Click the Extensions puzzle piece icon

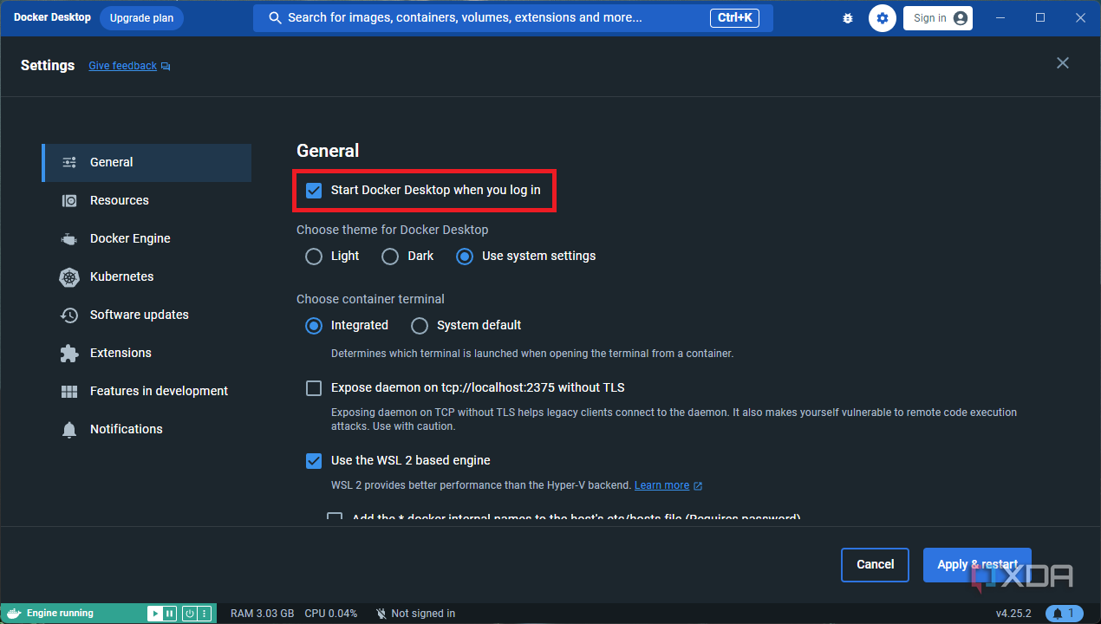tap(69, 354)
